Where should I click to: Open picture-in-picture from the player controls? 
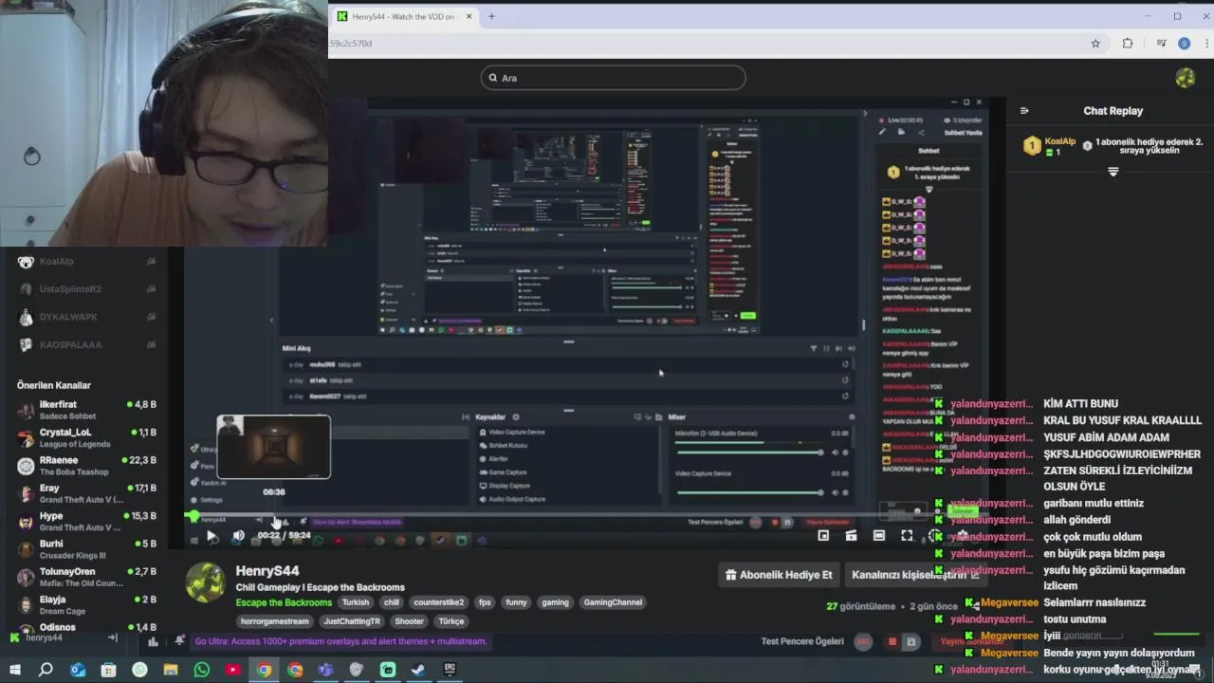coord(823,536)
